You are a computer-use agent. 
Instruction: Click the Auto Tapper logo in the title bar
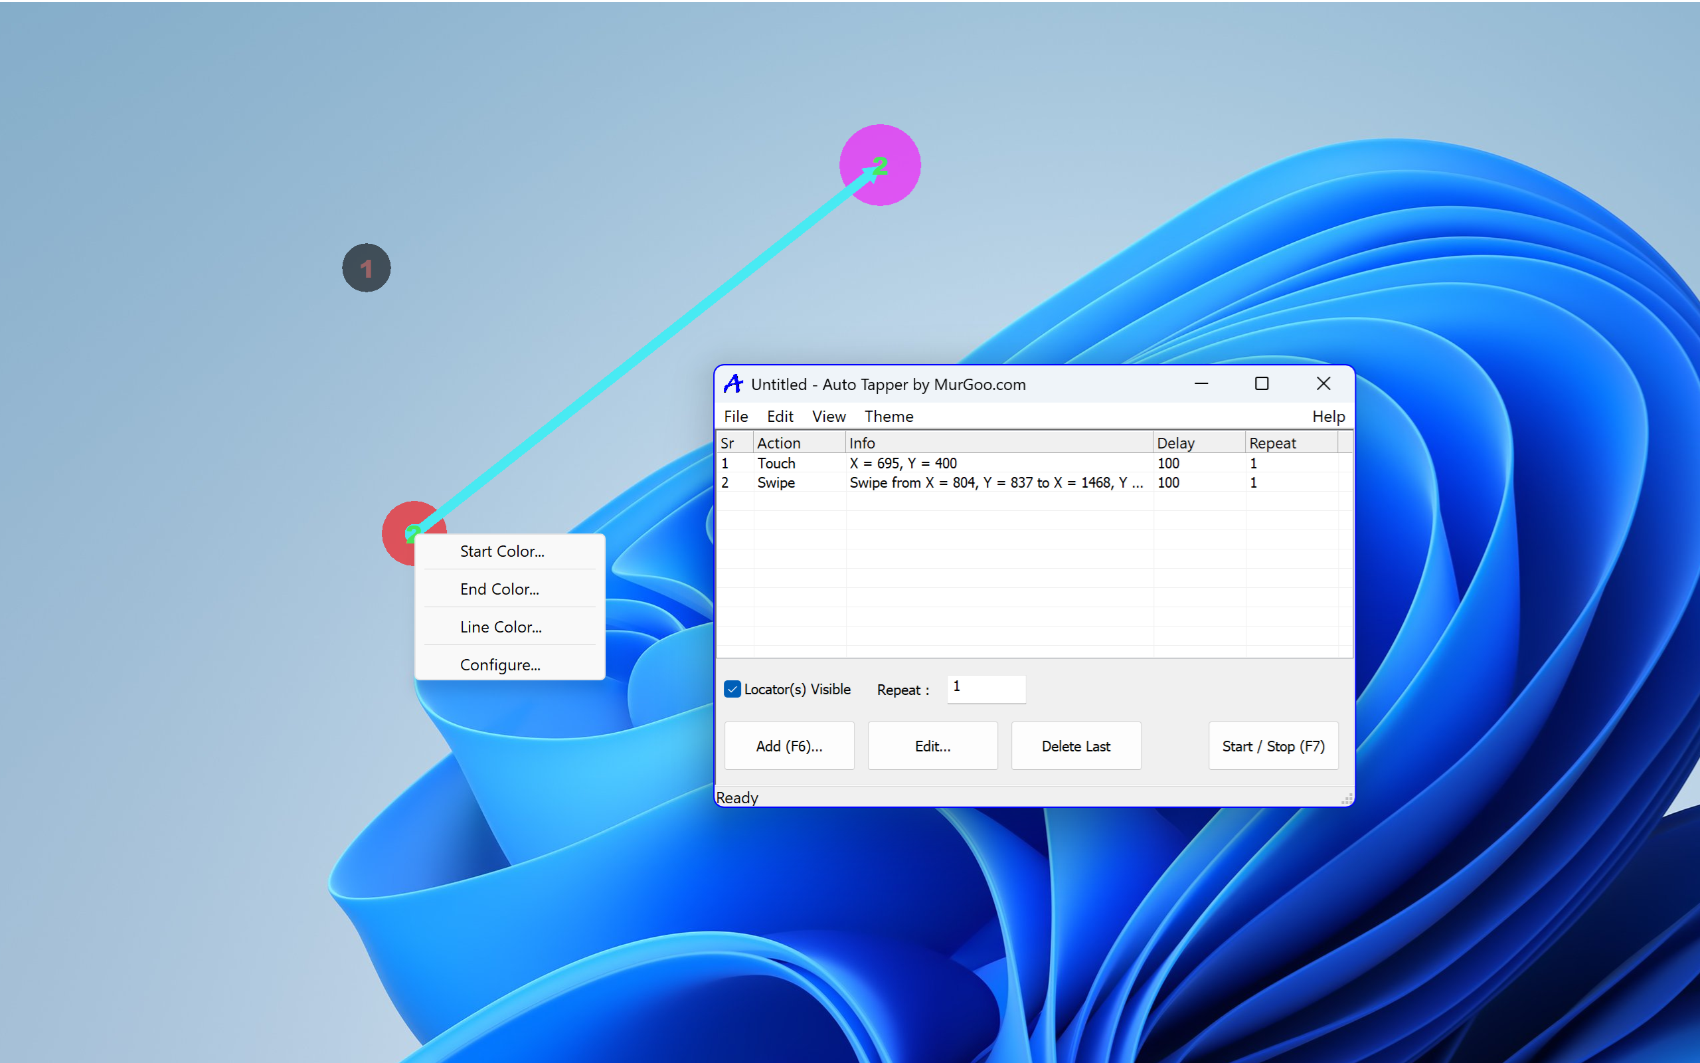pyautogui.click(x=732, y=384)
